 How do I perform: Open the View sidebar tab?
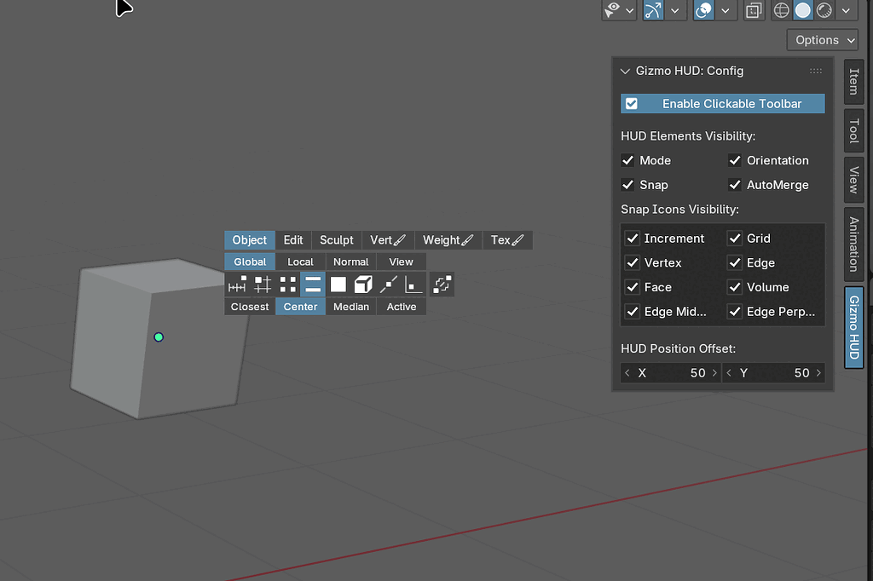coord(853,181)
